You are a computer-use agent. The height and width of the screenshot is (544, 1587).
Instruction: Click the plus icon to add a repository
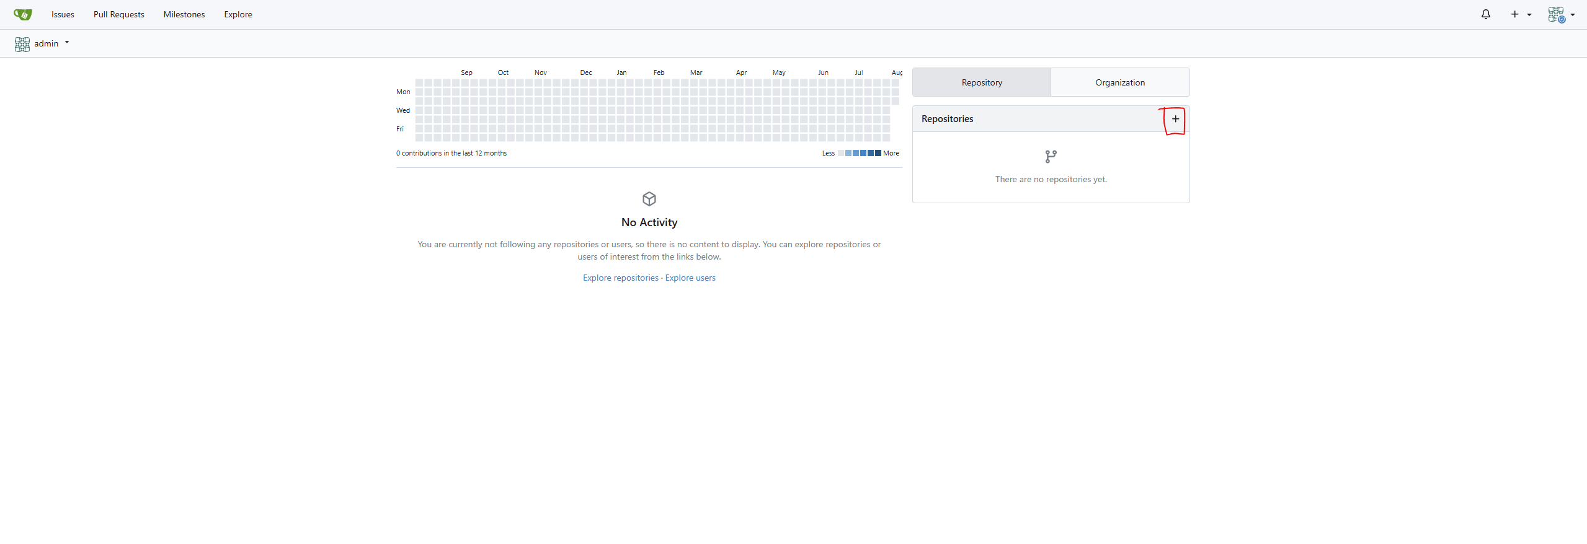(x=1175, y=119)
